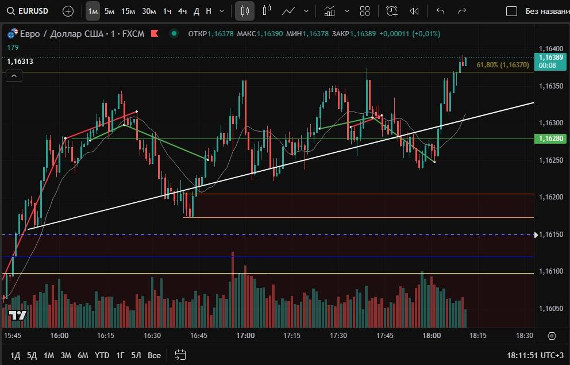Open the indicators line chart icon
The width and height of the screenshot is (570, 365).
[289, 11]
